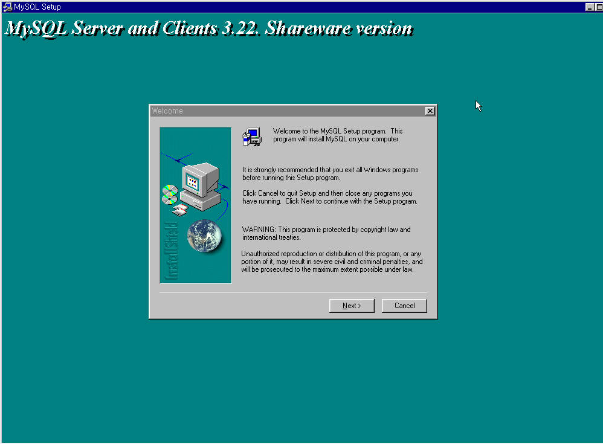Viewport: 603px width, 444px height.
Task: Click Next to continue the MySQL setup
Action: click(x=352, y=306)
